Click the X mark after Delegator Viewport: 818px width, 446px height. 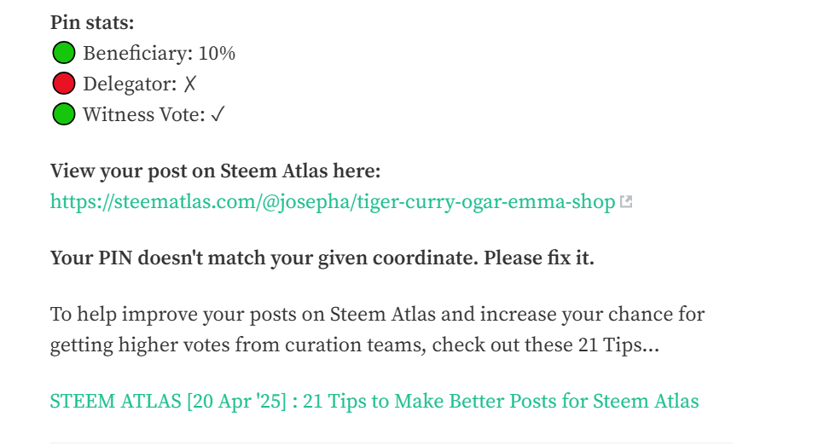190,84
